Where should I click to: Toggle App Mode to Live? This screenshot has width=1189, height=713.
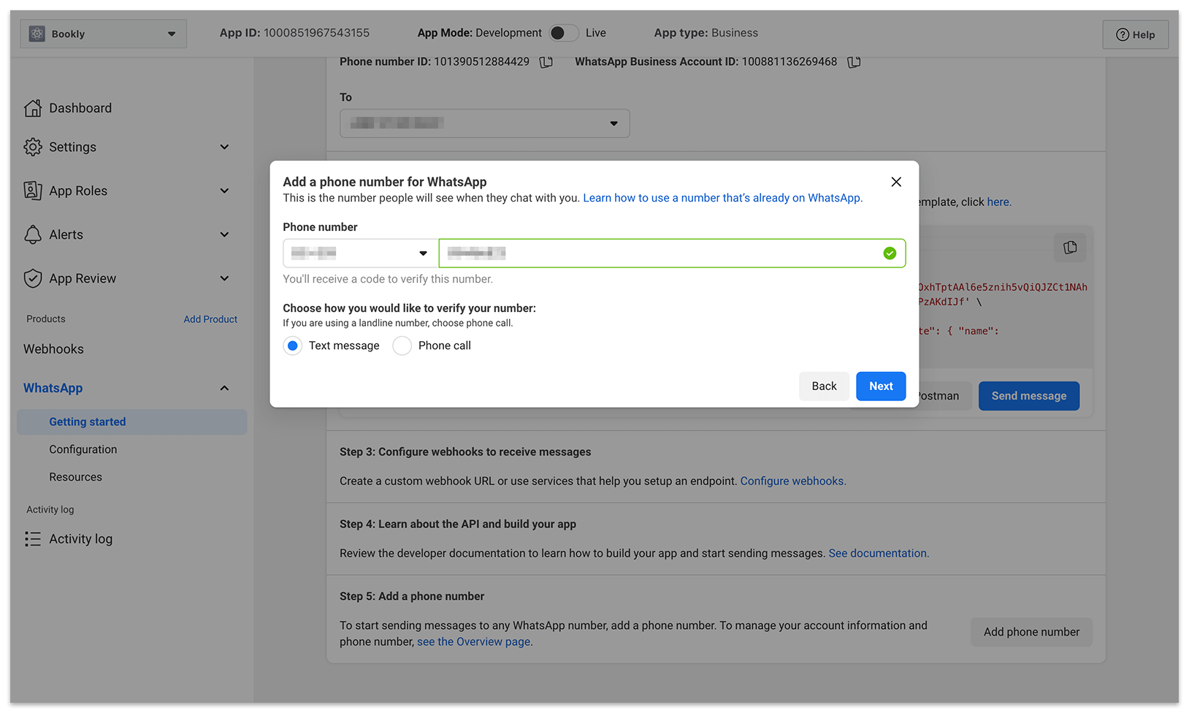point(563,33)
